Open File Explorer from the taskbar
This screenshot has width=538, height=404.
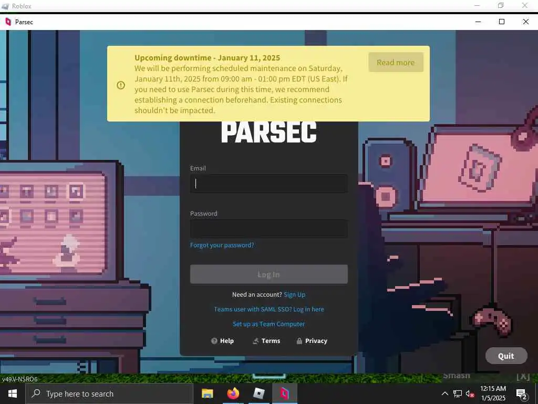point(207,393)
